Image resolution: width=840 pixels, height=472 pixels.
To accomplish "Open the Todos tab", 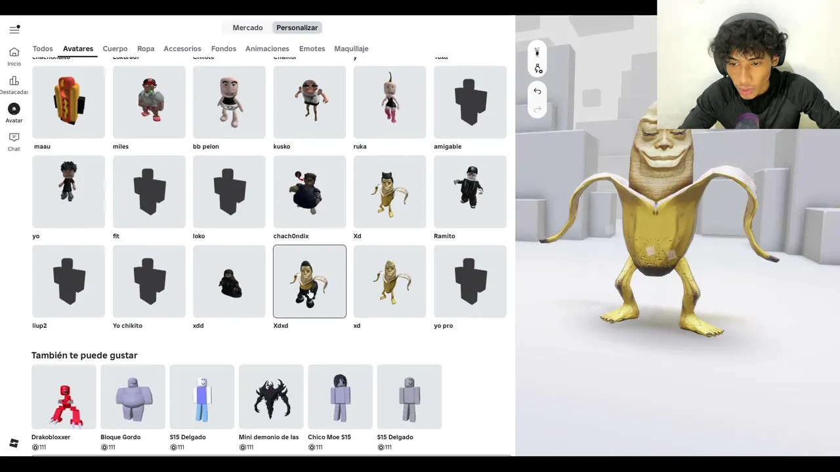I will tap(43, 49).
